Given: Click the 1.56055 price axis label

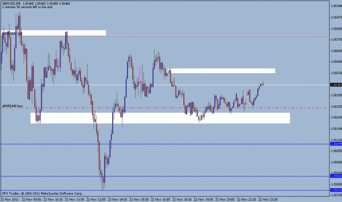Looking at the screenshot, I should (337, 151).
